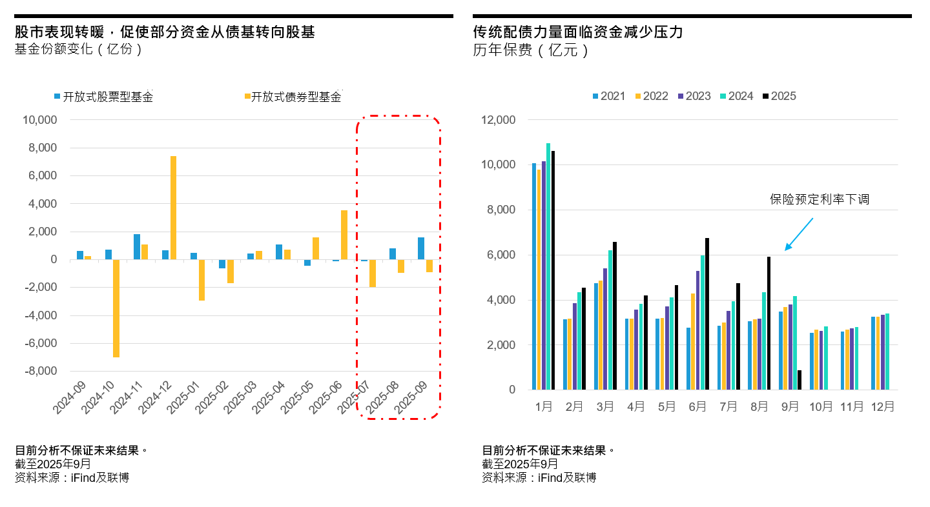Image resolution: width=930 pixels, height=507 pixels.
Task: Click the blue annotation arrow
Action: pos(799,234)
